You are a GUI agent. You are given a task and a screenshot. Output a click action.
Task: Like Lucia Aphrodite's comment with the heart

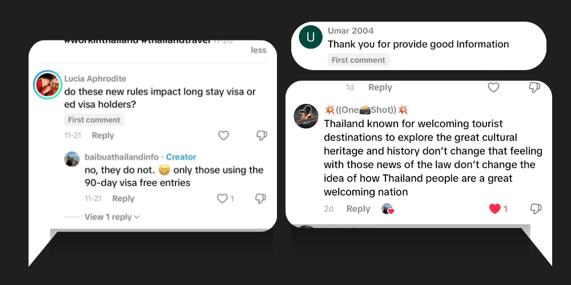(x=224, y=136)
